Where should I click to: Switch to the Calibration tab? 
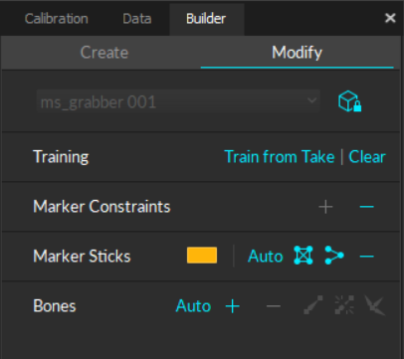click(x=57, y=19)
